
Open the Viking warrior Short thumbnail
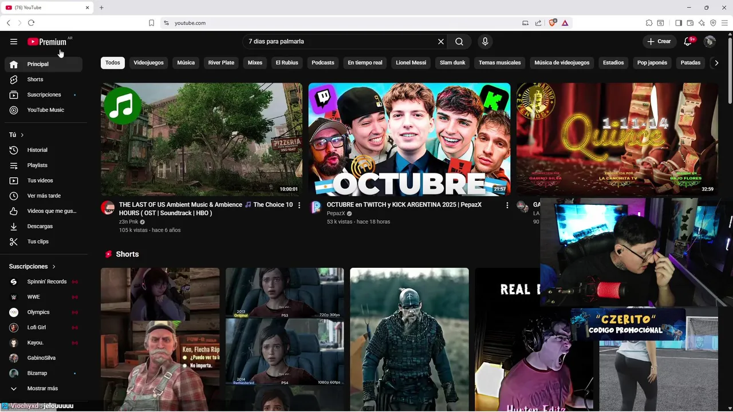point(409,339)
